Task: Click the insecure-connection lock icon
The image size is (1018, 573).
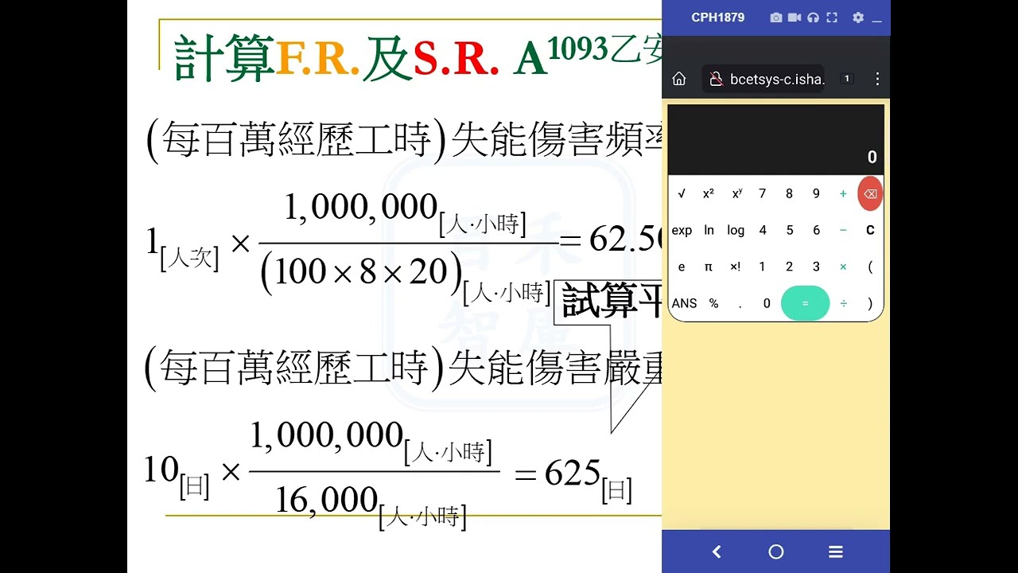Action: [715, 79]
